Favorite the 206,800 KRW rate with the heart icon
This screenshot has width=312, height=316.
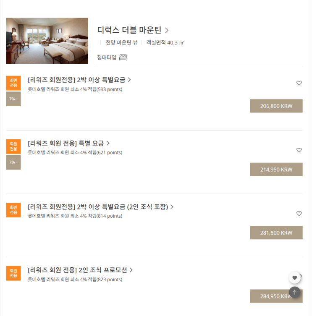click(x=299, y=83)
